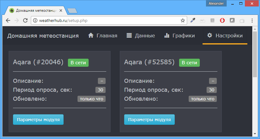Open a new browser tab

point(72,11)
